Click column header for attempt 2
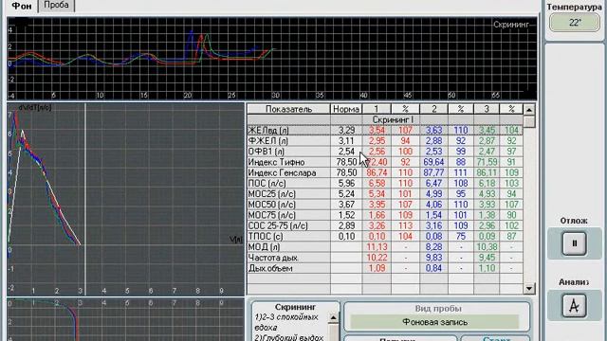The height and width of the screenshot is (341, 607). (433, 109)
